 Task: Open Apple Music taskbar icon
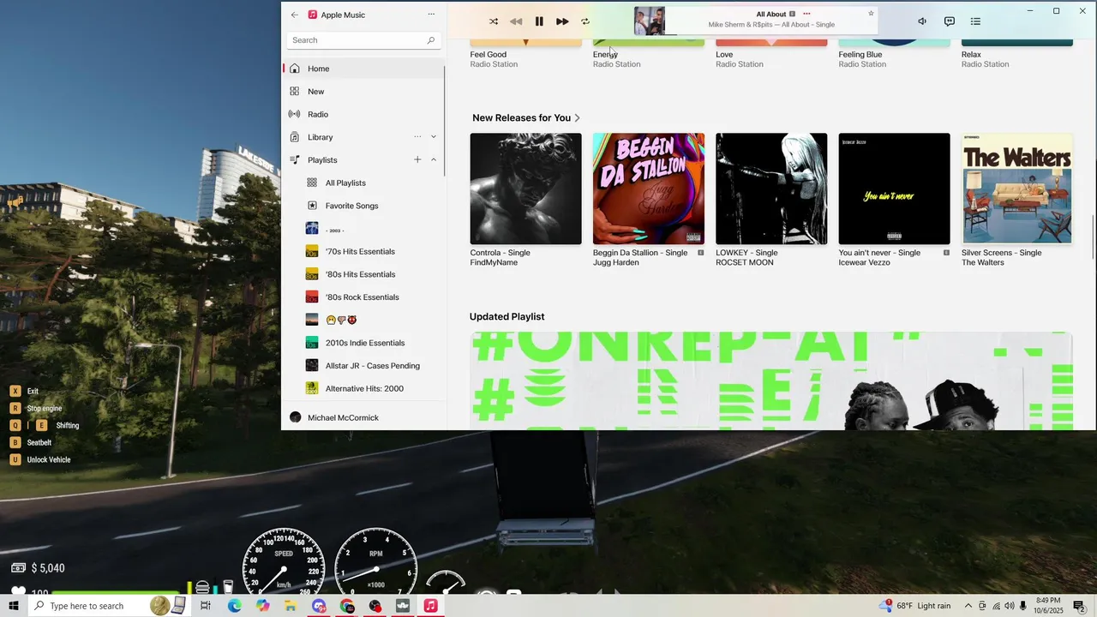tap(430, 606)
